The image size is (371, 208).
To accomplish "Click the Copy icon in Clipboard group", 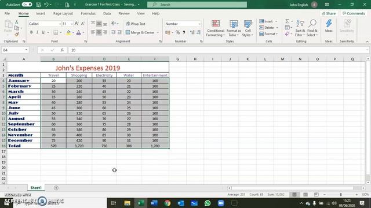I will [x=17, y=28].
